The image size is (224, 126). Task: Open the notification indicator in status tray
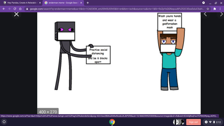tap(206, 122)
